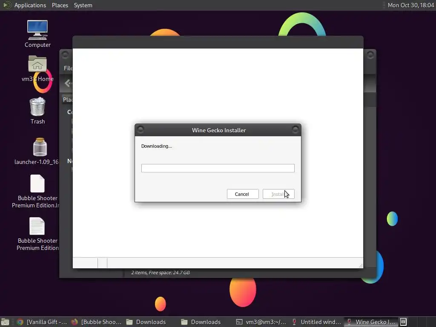Click the download progress bar
Image resolution: width=436 pixels, height=327 pixels.
point(218,168)
